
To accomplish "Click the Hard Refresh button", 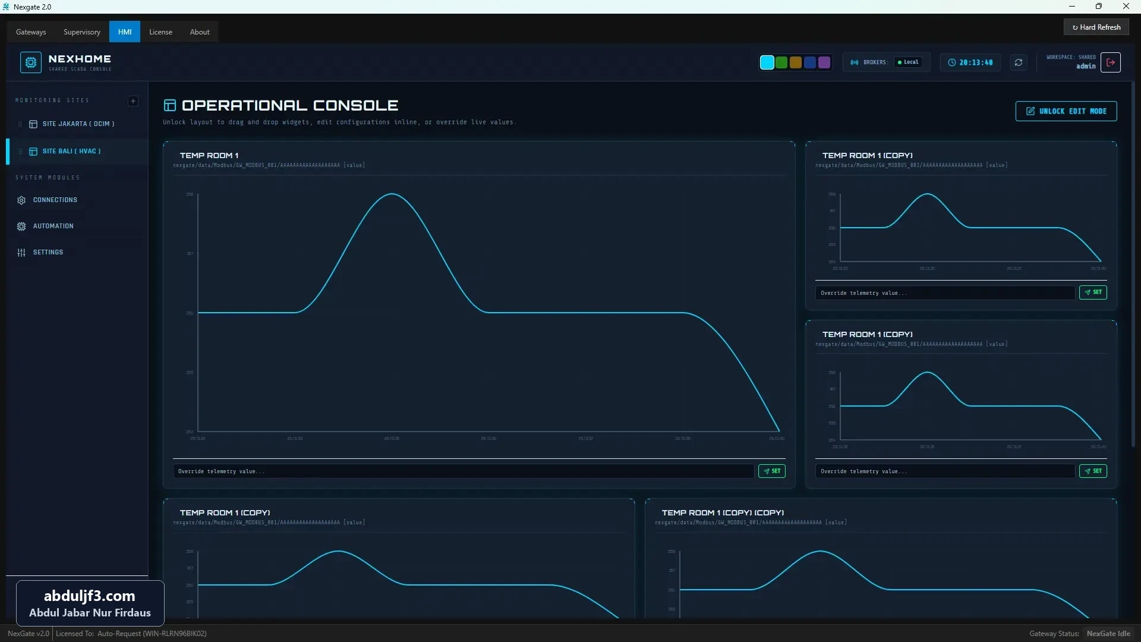I will click(x=1096, y=27).
